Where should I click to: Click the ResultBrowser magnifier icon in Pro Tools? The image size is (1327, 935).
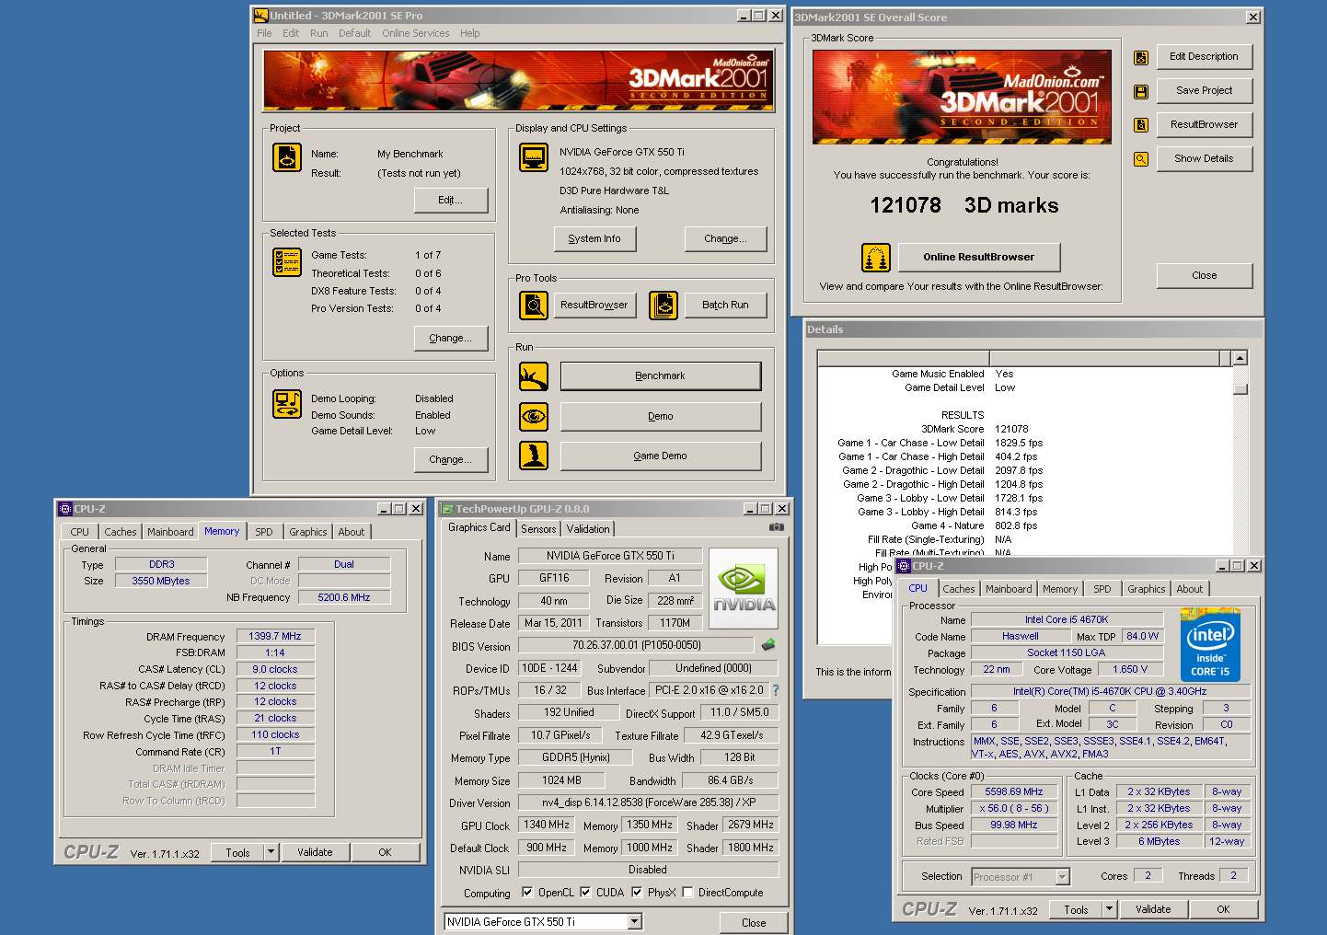534,305
